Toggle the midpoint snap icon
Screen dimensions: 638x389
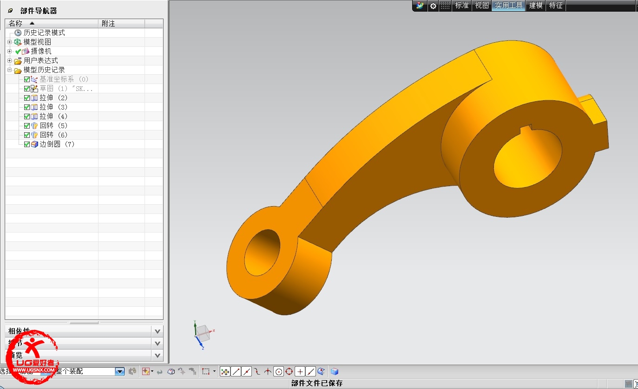pyautogui.click(x=247, y=371)
